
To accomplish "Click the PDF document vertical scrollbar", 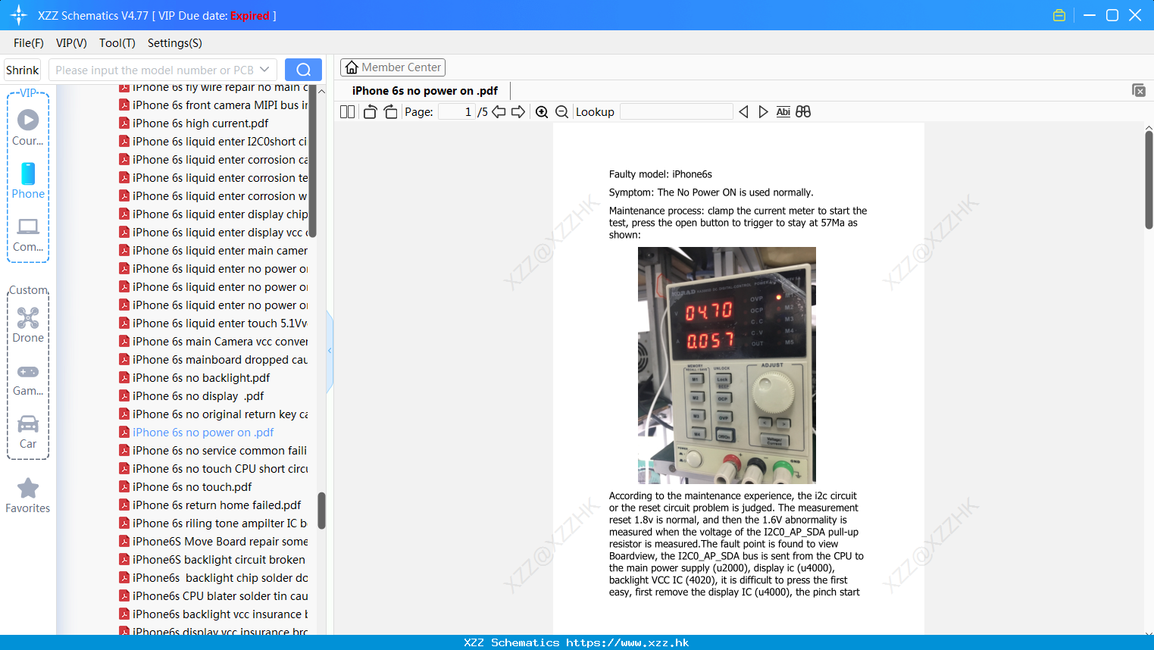I will click(x=1149, y=180).
